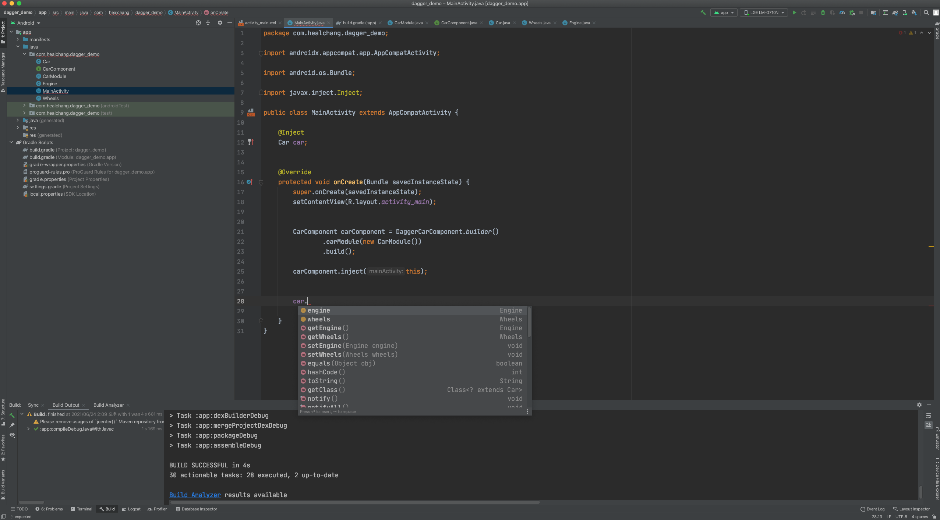Open the Profile app gauge icon
The image size is (940, 520).
(842, 13)
